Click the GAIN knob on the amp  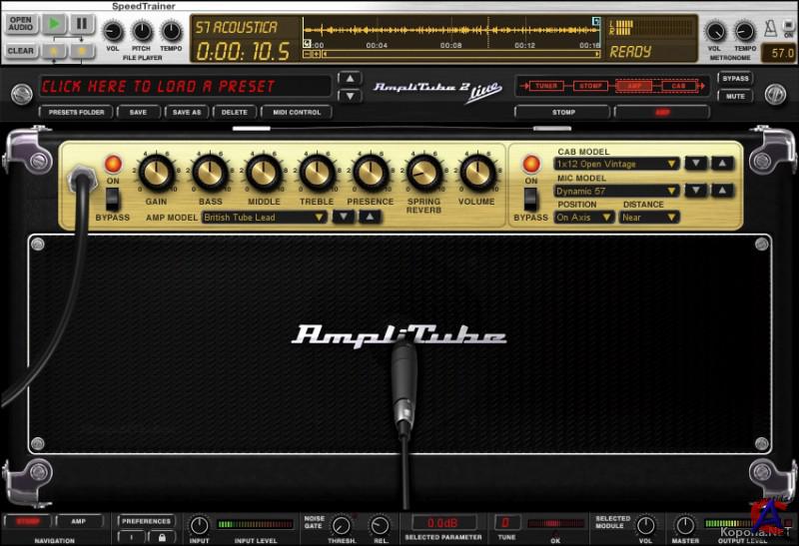[x=156, y=173]
